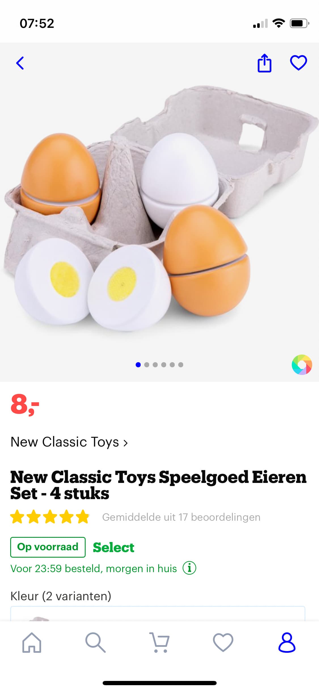View the 17 beoordelingen reviews

(x=181, y=517)
